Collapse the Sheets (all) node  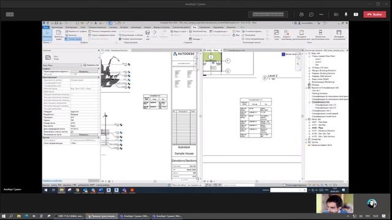click(x=306, y=119)
